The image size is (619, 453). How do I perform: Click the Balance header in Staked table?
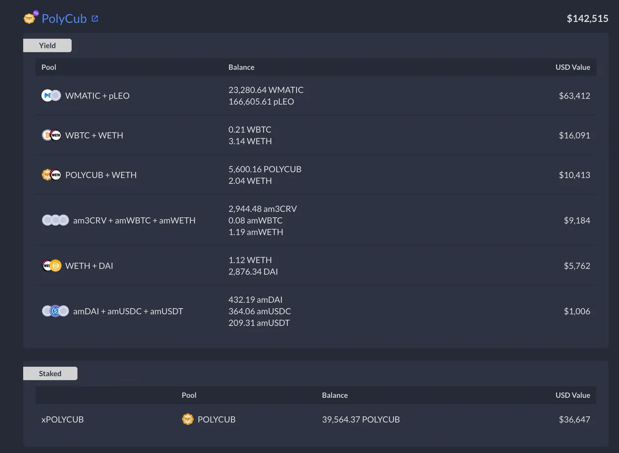pos(335,395)
